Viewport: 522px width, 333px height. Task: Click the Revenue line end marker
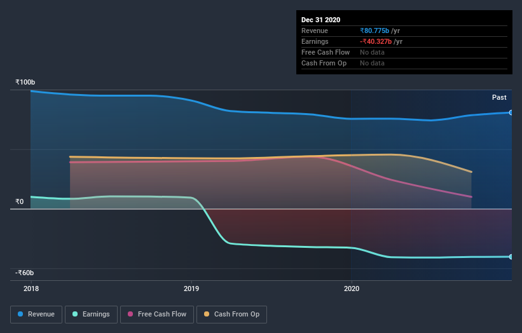(x=511, y=112)
